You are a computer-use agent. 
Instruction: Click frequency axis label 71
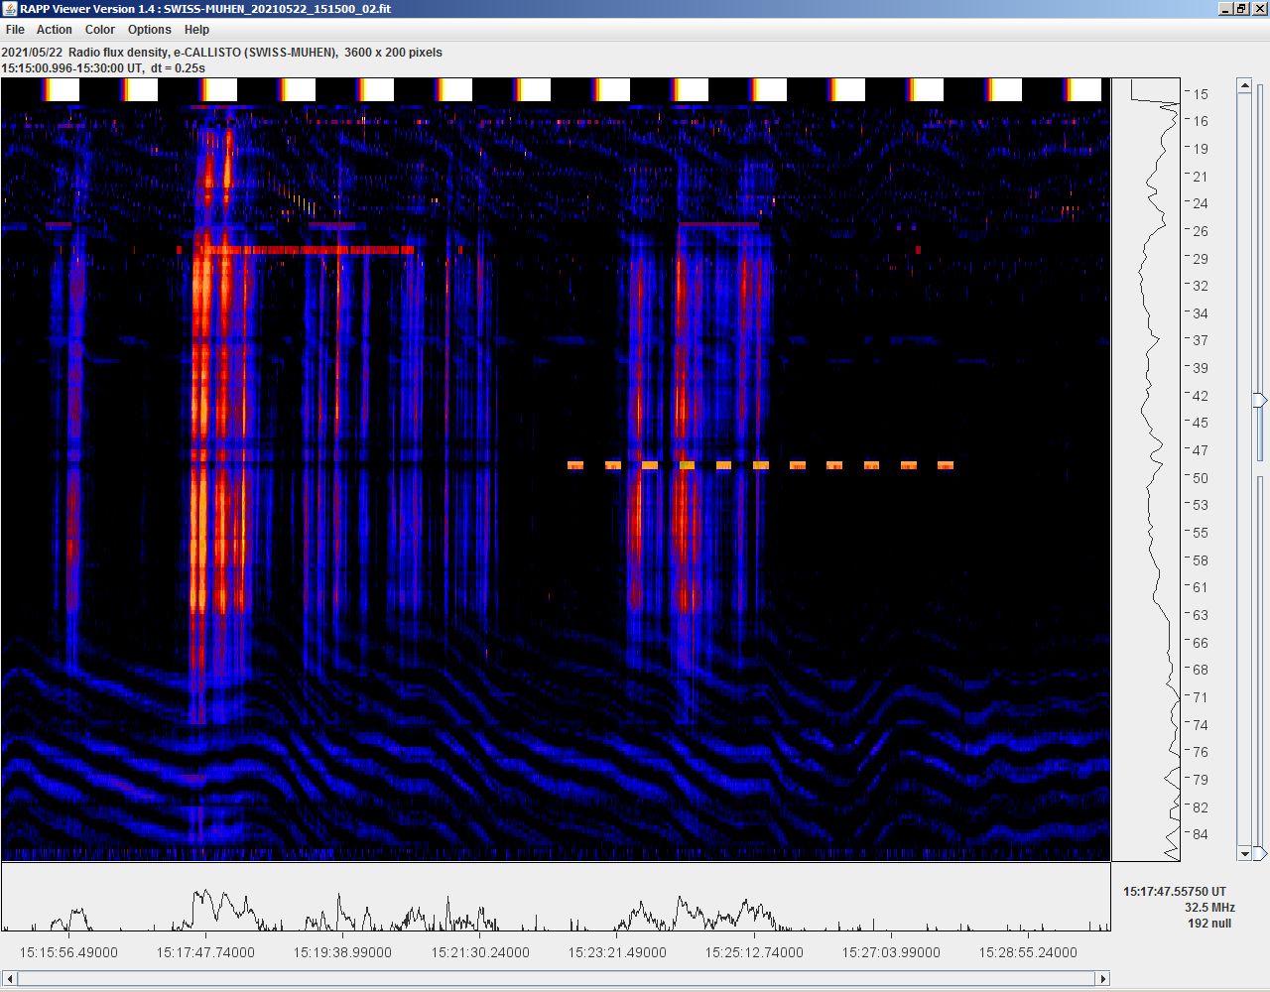(x=1201, y=697)
